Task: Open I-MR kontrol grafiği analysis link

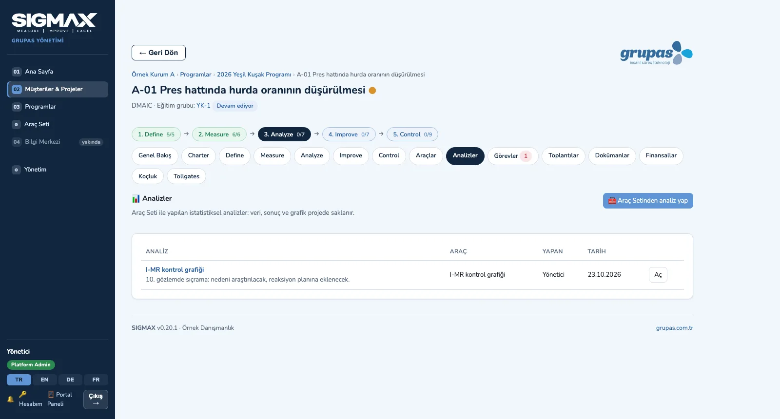Action: point(175,270)
